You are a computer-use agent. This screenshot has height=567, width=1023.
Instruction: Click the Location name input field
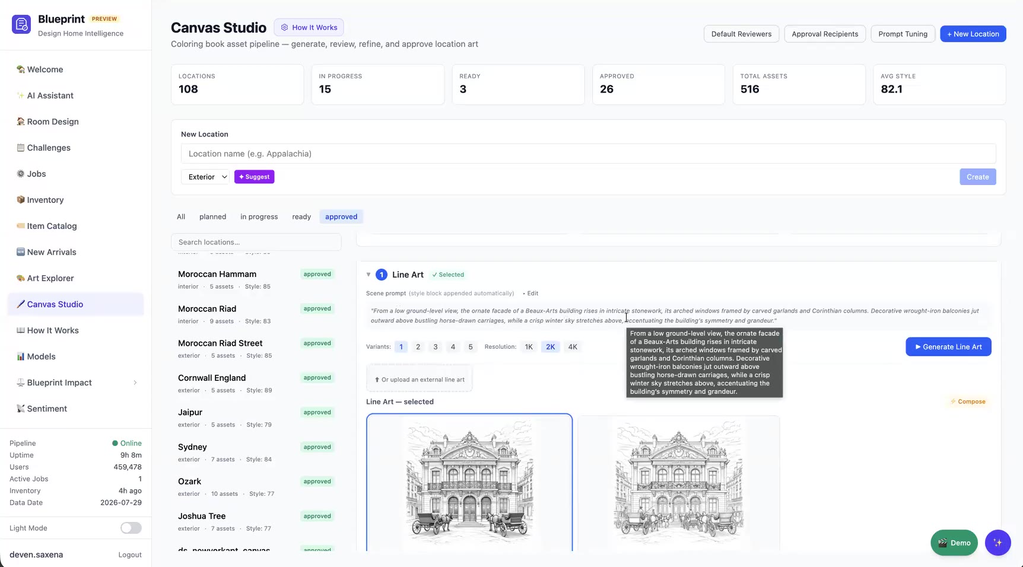588,154
